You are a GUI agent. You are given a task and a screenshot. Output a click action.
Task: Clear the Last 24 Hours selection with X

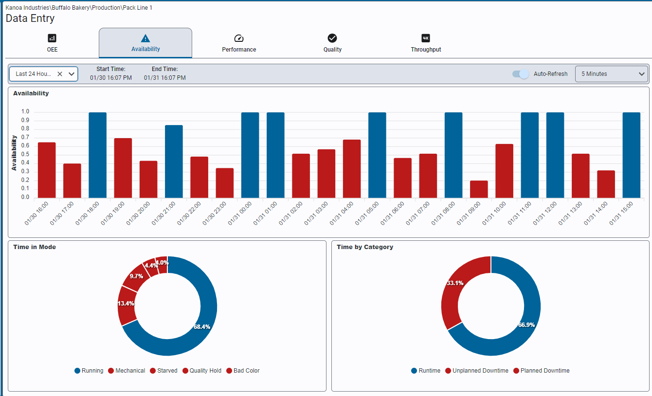point(59,74)
